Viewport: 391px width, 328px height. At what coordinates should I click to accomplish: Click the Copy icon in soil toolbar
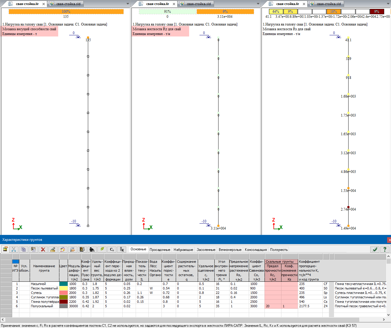click(23, 249)
